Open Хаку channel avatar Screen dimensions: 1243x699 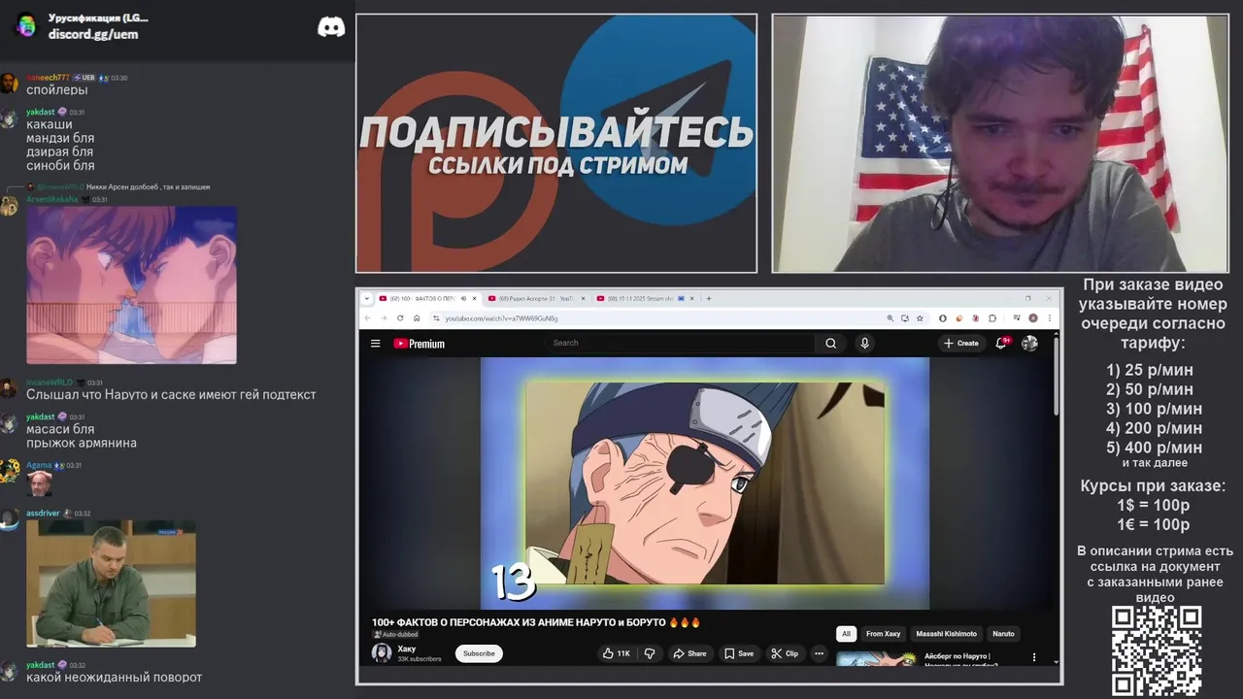[382, 652]
